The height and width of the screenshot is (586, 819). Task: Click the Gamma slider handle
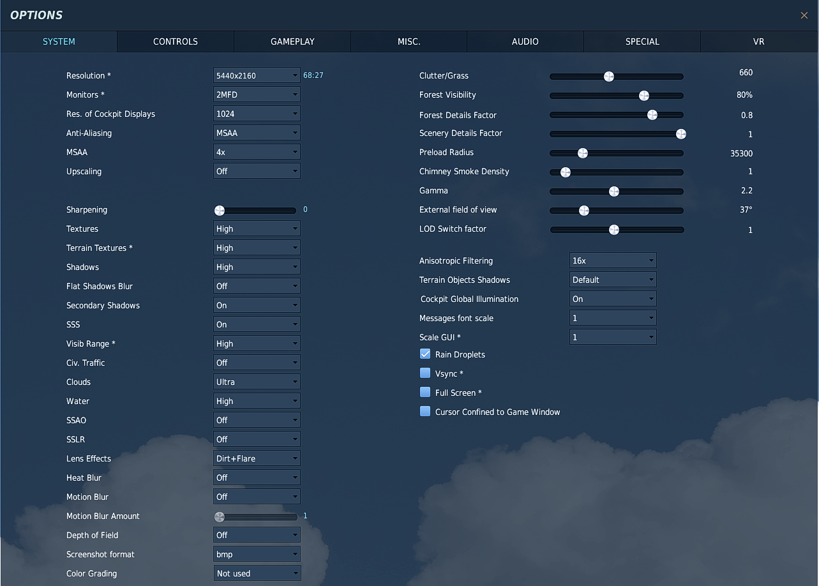(x=614, y=192)
